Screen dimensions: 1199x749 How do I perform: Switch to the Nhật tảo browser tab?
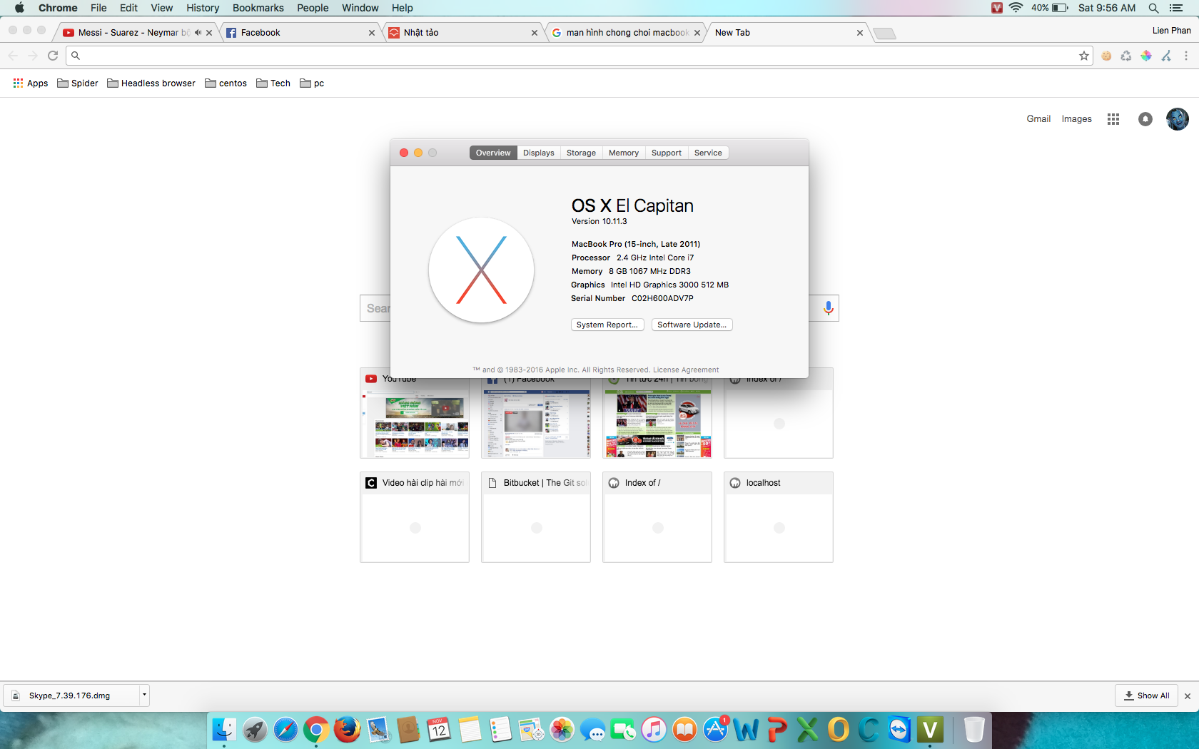(x=462, y=33)
